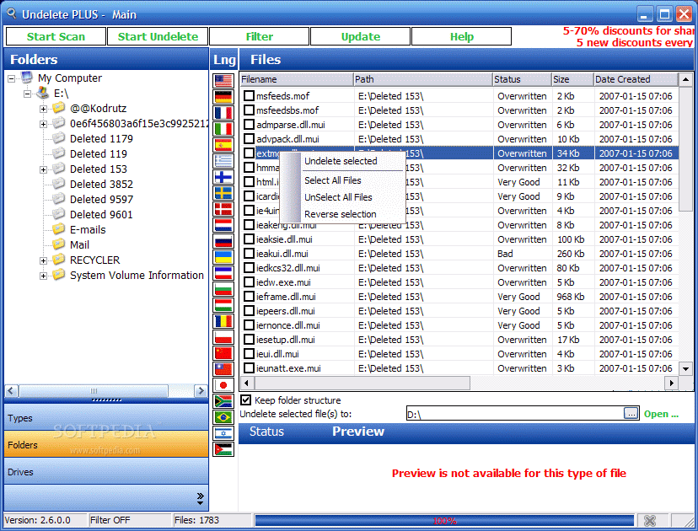This screenshot has width=698, height=531.
Task: Check the box for msfeeds.mof
Action: point(250,96)
